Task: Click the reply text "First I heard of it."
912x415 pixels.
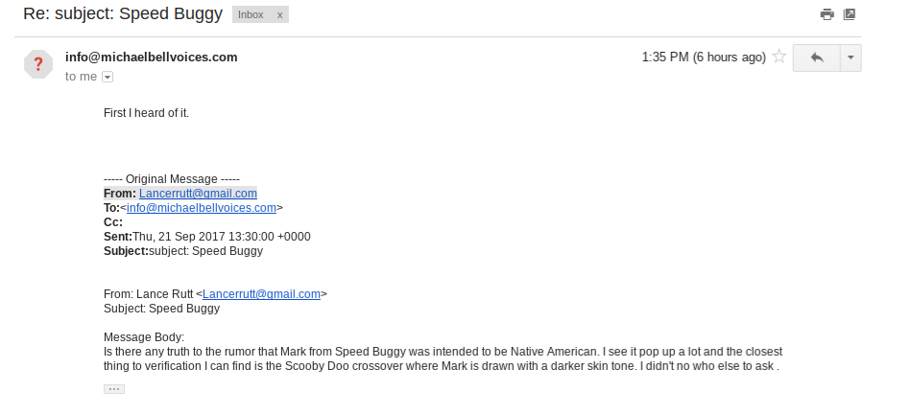Action: tap(147, 113)
